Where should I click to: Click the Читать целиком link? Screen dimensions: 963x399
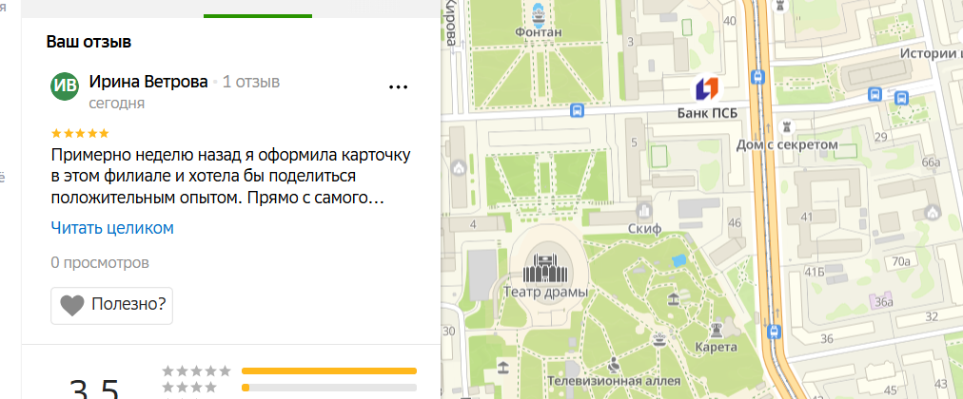pyautogui.click(x=112, y=228)
